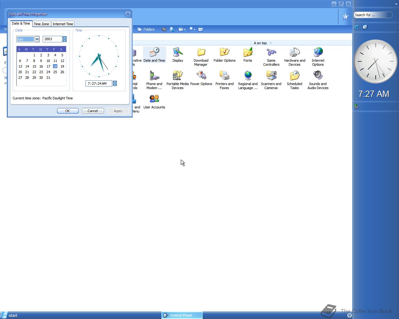Select the Control Panel taskbar button
This screenshot has height=319, width=399.
[182, 315]
